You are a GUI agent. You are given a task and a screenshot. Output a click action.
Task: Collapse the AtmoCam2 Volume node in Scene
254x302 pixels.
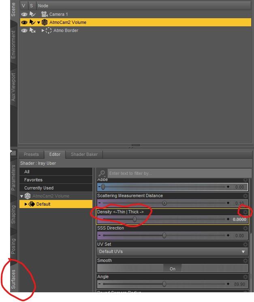click(38, 23)
